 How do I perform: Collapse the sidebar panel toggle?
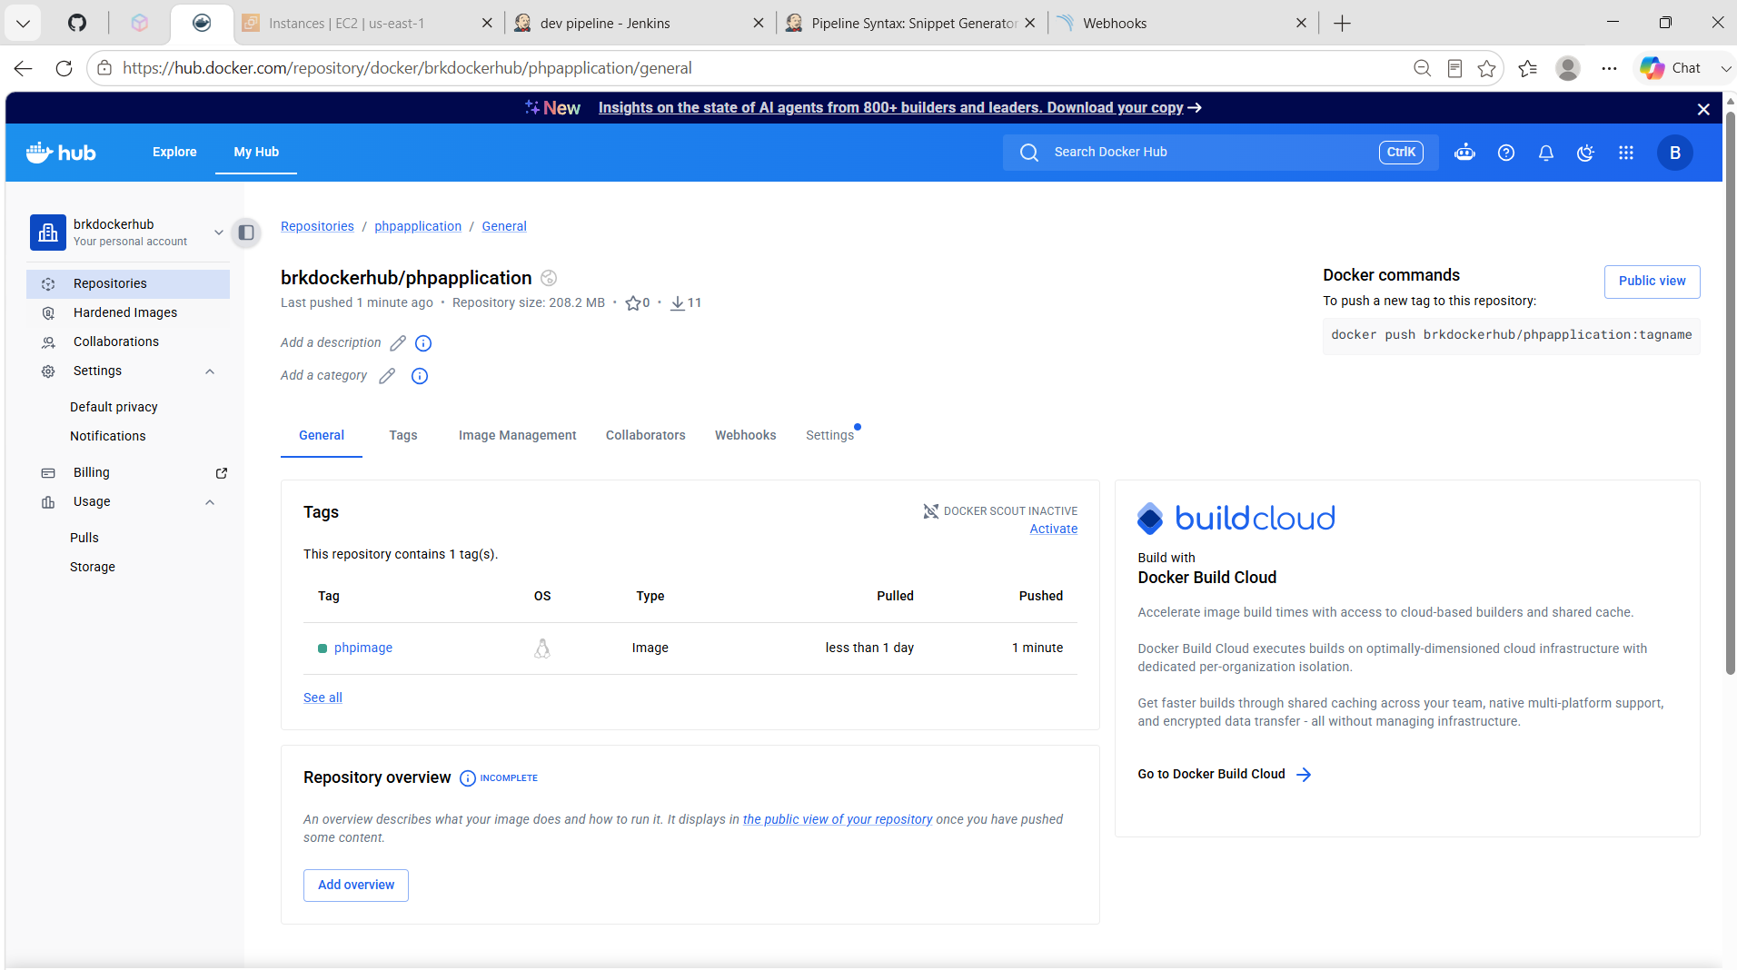pyautogui.click(x=246, y=233)
